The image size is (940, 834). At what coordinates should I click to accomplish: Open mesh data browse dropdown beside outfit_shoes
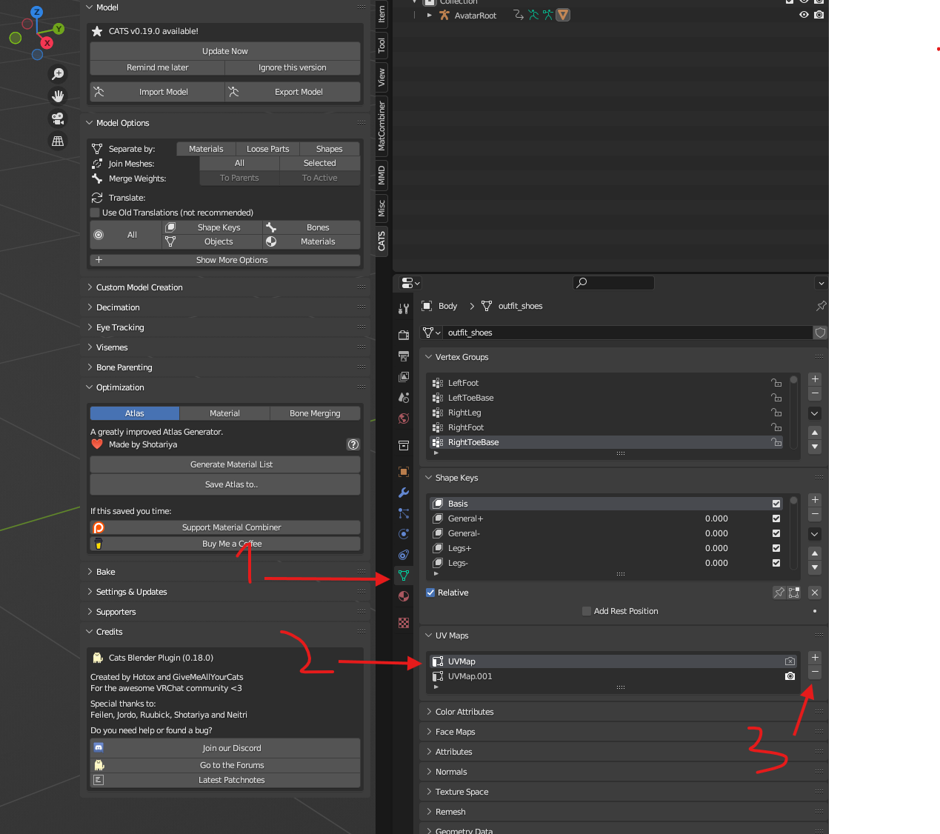click(x=432, y=333)
